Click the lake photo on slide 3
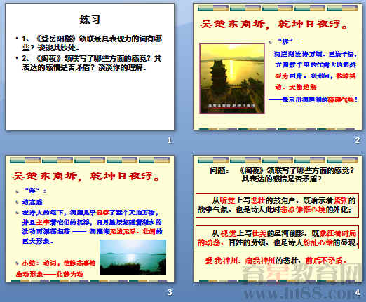 [x=133, y=257]
